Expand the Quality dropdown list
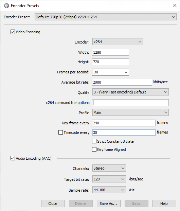Viewport: 180px width, 211px height. pyautogui.click(x=130, y=92)
